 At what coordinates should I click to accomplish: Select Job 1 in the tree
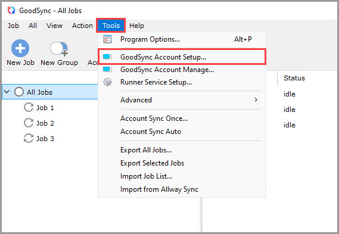point(45,108)
